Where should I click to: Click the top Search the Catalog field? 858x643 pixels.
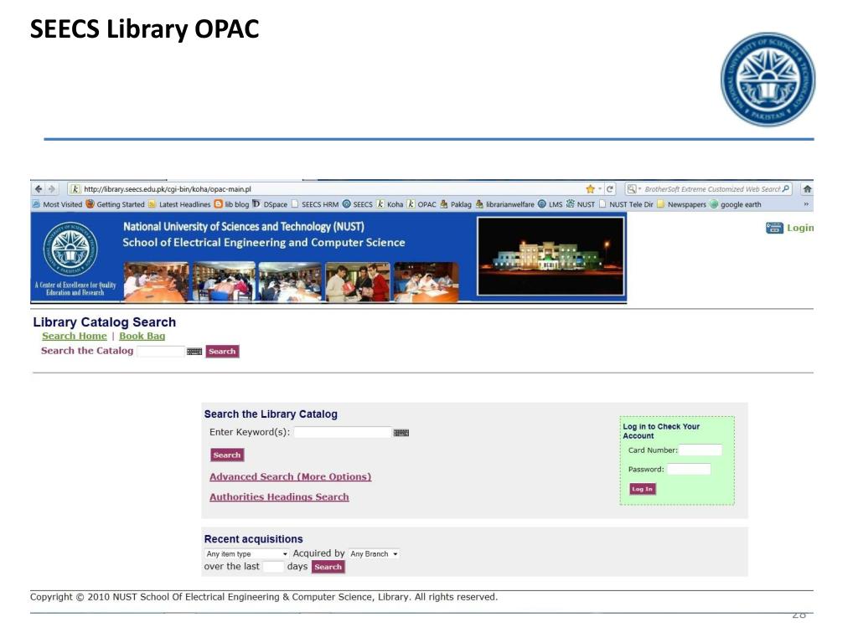coord(161,352)
